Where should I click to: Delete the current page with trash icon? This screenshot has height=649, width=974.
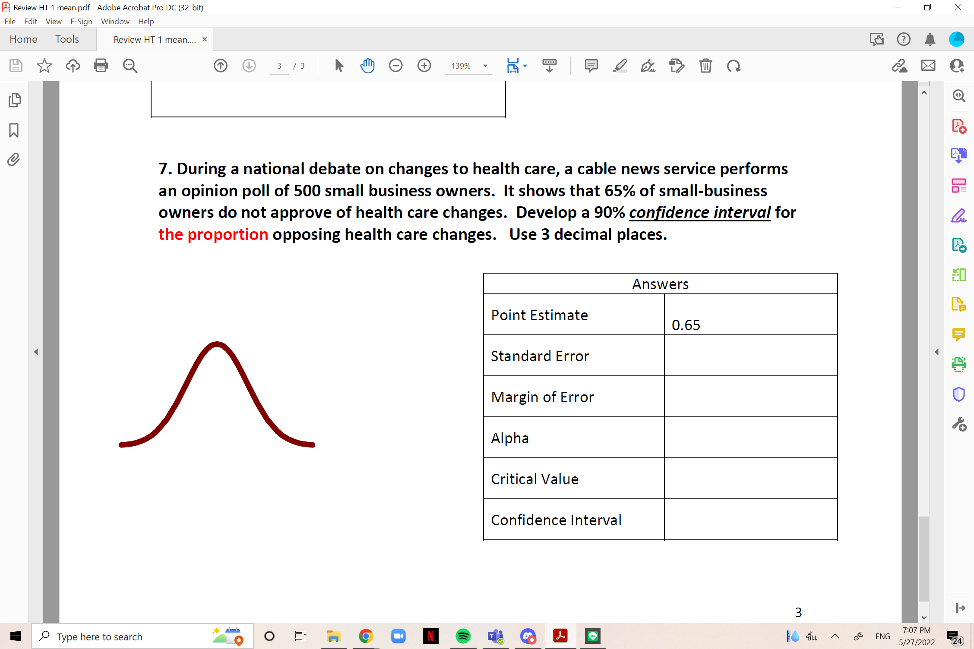click(x=705, y=66)
